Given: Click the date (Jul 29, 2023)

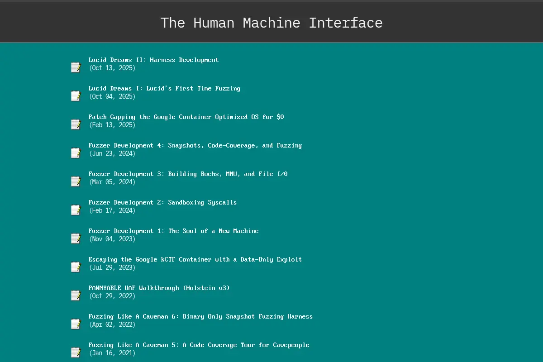Looking at the screenshot, I should (x=112, y=267).
